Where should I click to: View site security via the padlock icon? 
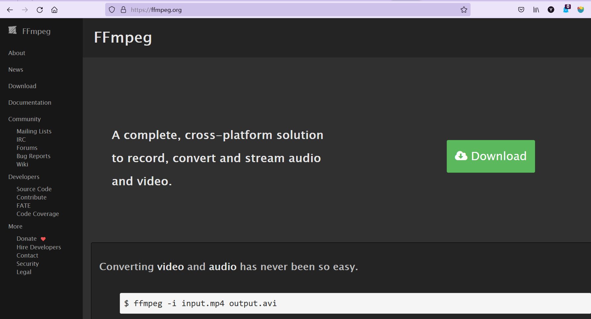coord(123,10)
